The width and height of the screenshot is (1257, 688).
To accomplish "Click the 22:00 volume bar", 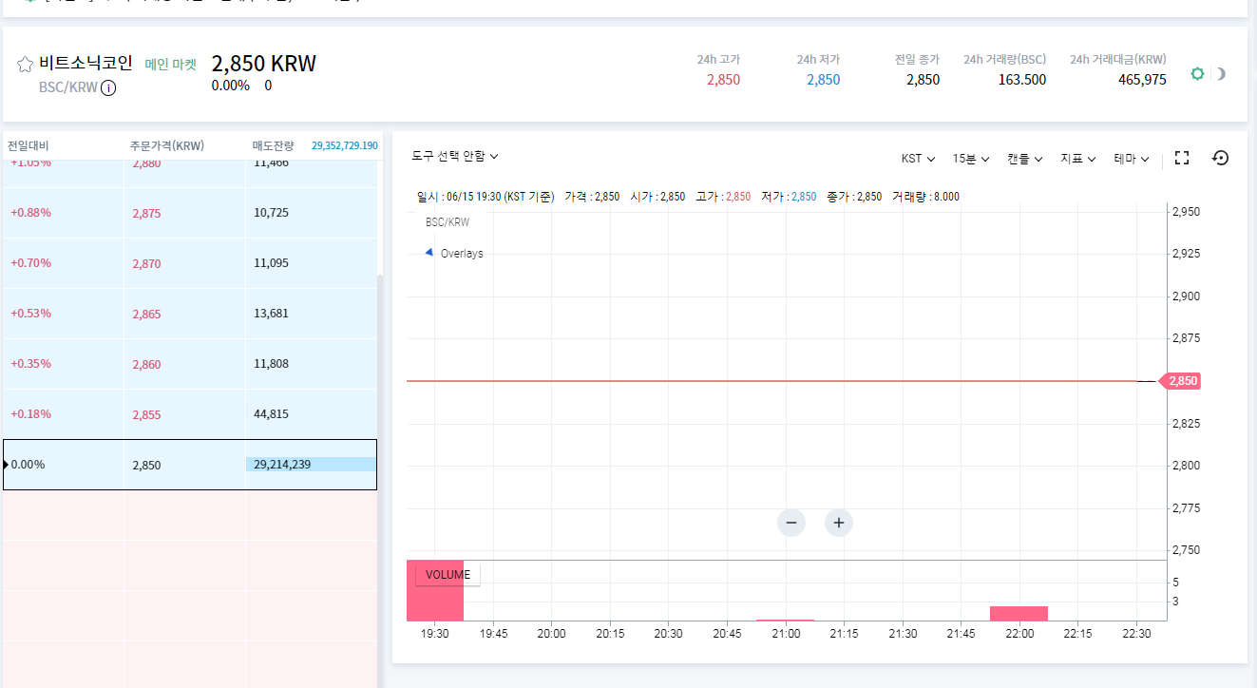I will tap(1019, 613).
